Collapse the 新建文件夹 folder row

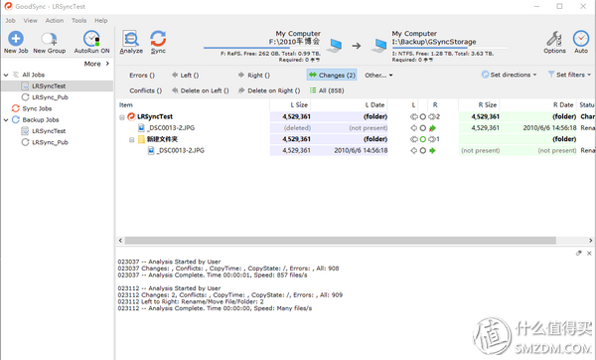(131, 139)
